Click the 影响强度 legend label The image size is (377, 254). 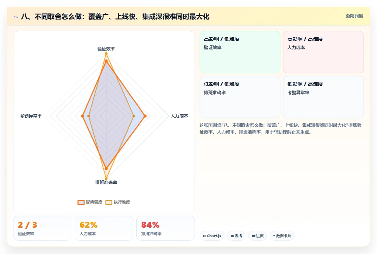coord(94,202)
